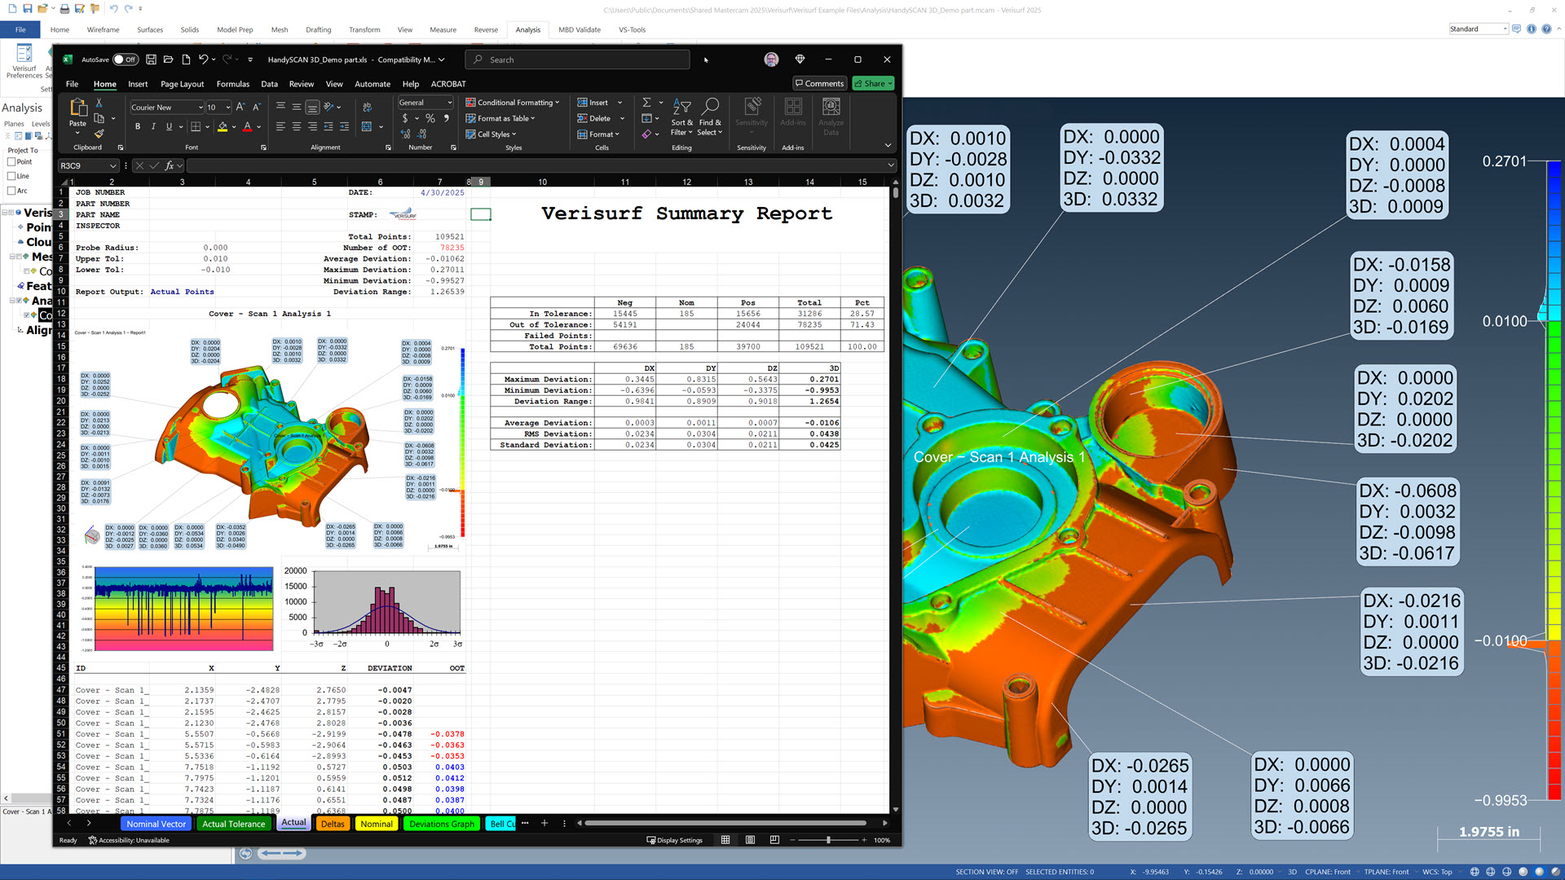
Task: Click the green Share button
Action: click(874, 83)
